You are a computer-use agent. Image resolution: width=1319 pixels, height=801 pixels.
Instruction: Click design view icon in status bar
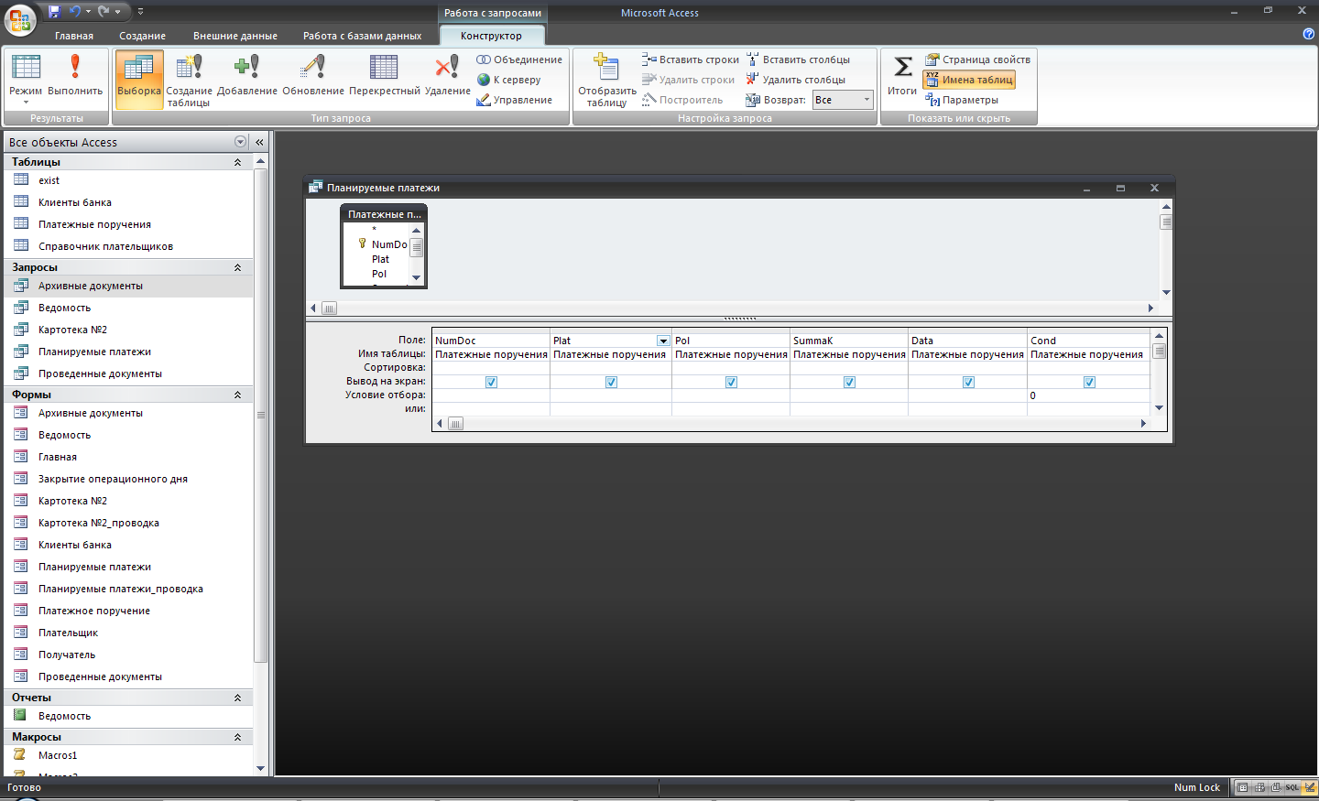tap(1310, 787)
